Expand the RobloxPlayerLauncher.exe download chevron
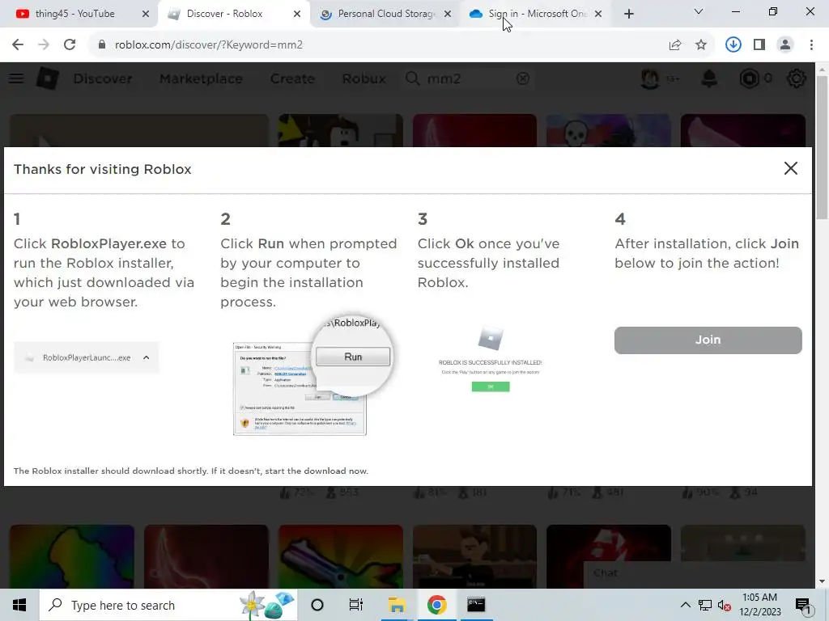The height and width of the screenshot is (621, 829). pos(147,357)
